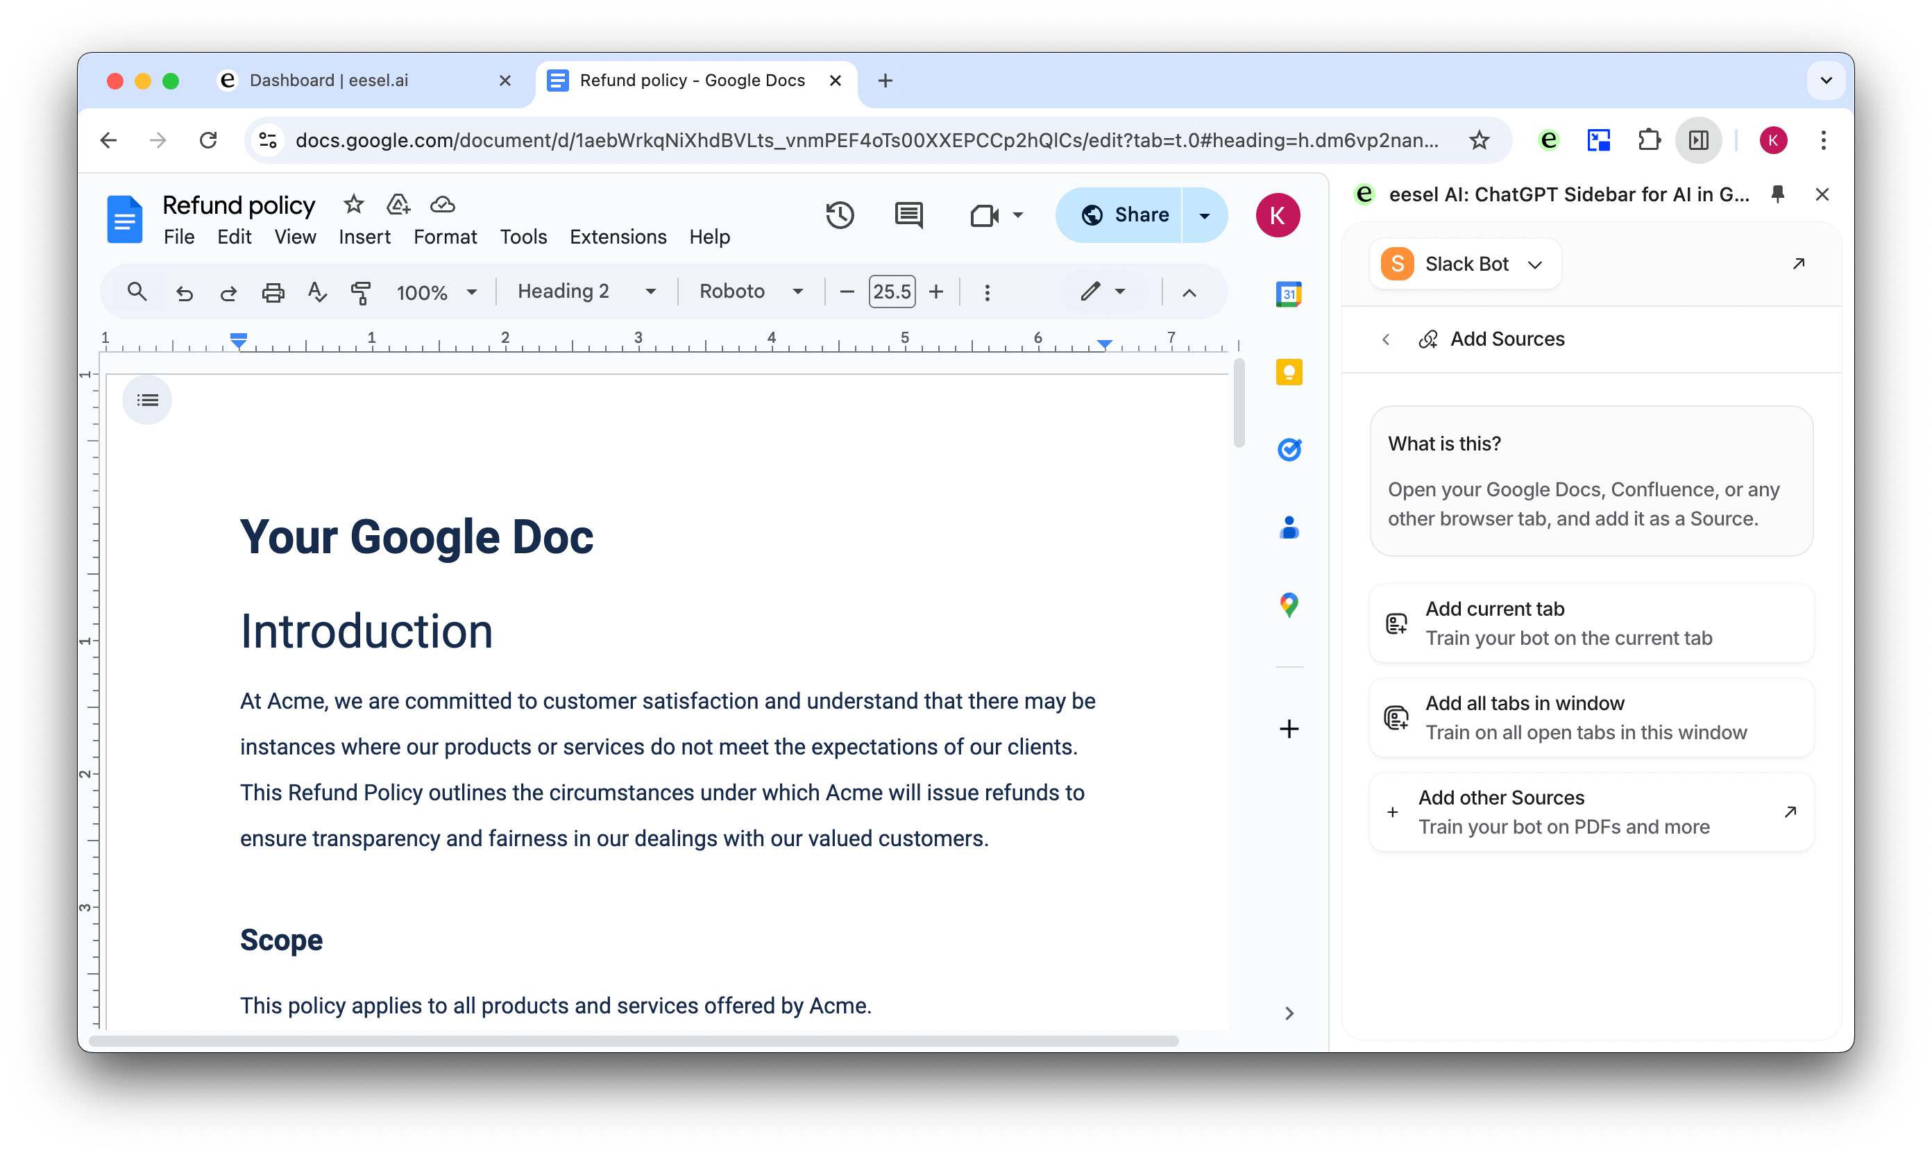Select the Format menu
1932x1155 pixels.
pos(443,237)
